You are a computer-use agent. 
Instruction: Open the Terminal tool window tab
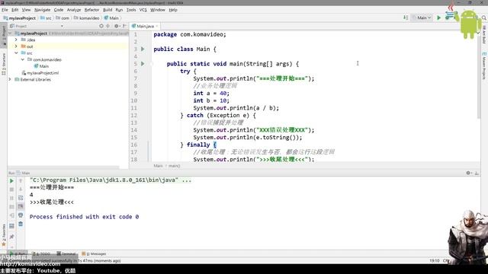click(66, 253)
